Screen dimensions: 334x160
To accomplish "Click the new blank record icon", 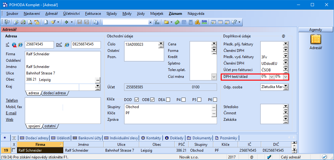I will tap(46, 22).
